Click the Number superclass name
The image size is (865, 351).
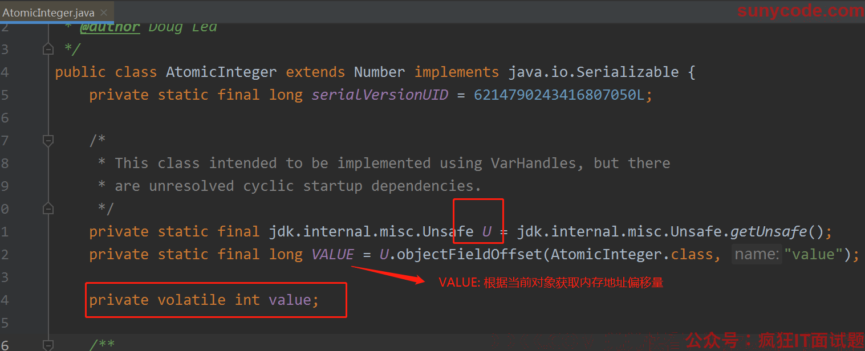379,72
